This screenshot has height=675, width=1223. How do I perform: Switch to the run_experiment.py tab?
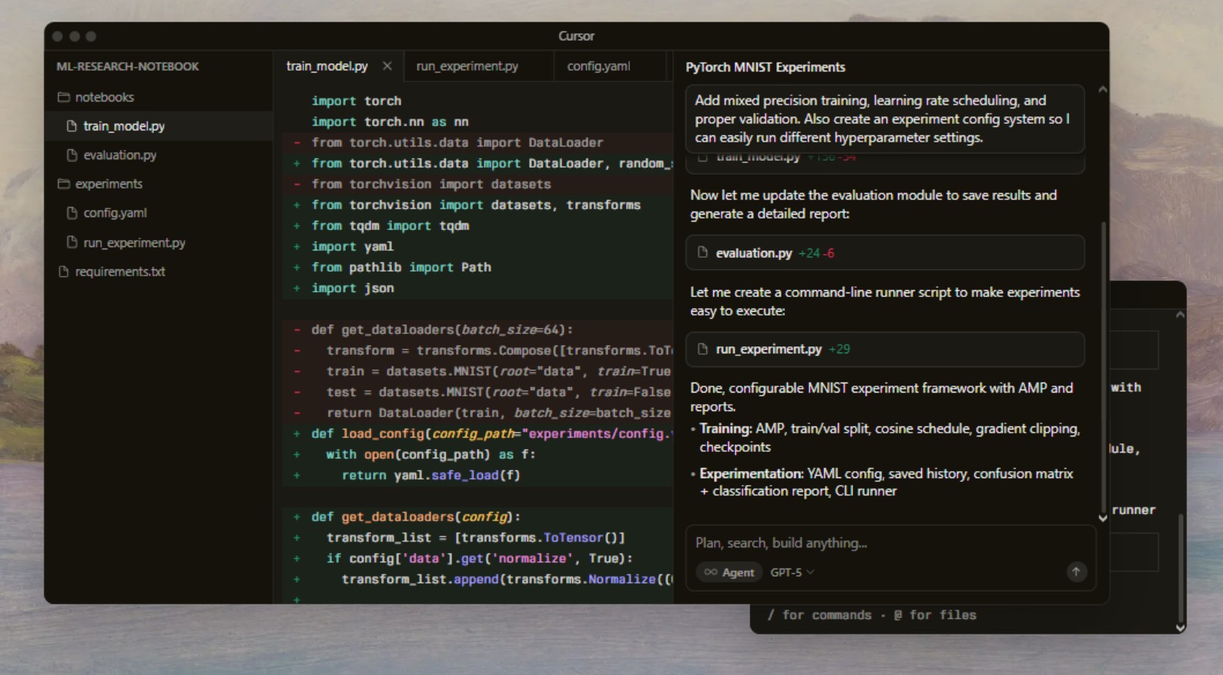467,66
